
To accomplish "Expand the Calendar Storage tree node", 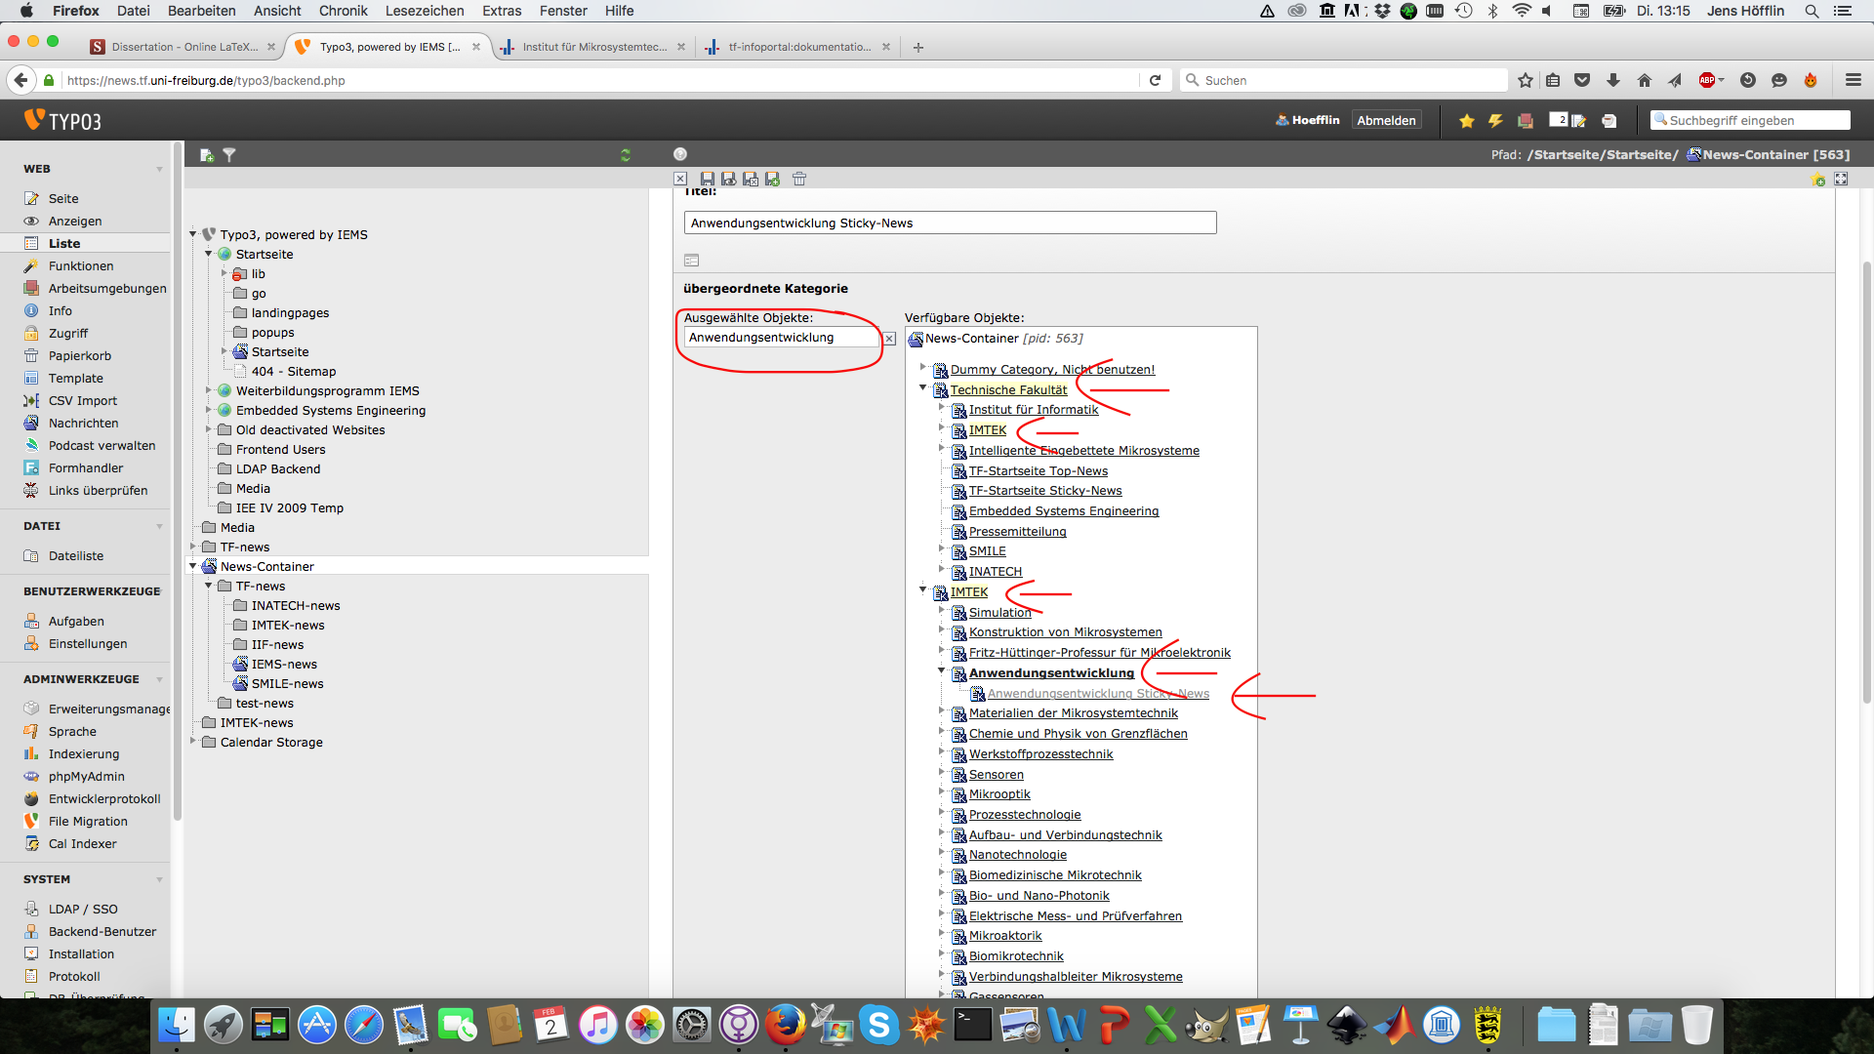I will click(x=193, y=742).
